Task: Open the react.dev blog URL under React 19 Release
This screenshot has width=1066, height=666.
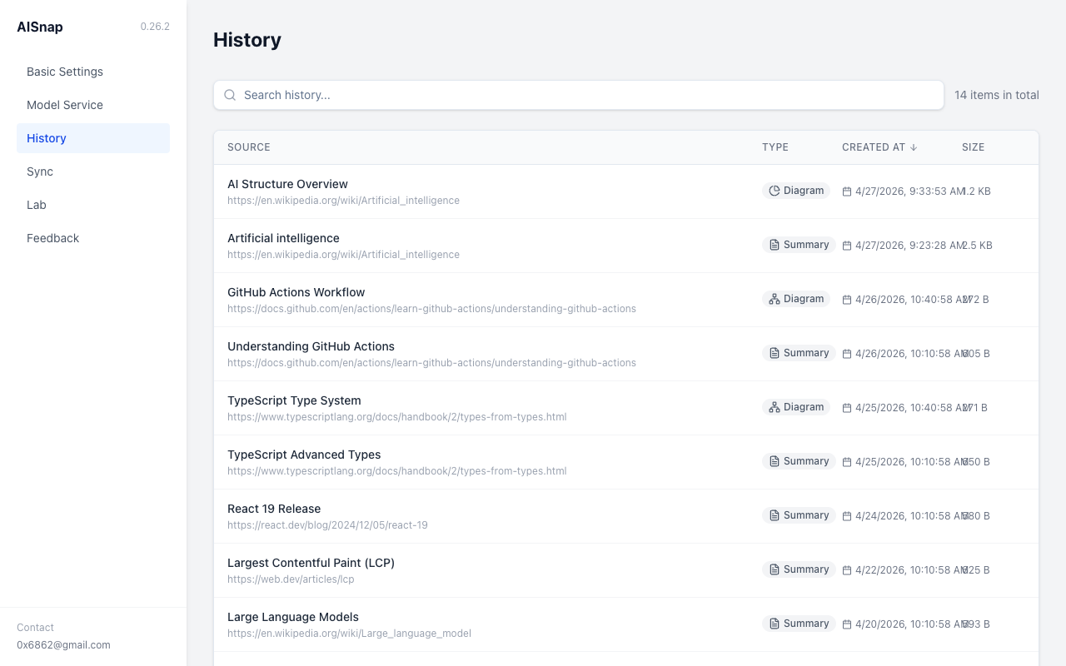Action: (327, 524)
